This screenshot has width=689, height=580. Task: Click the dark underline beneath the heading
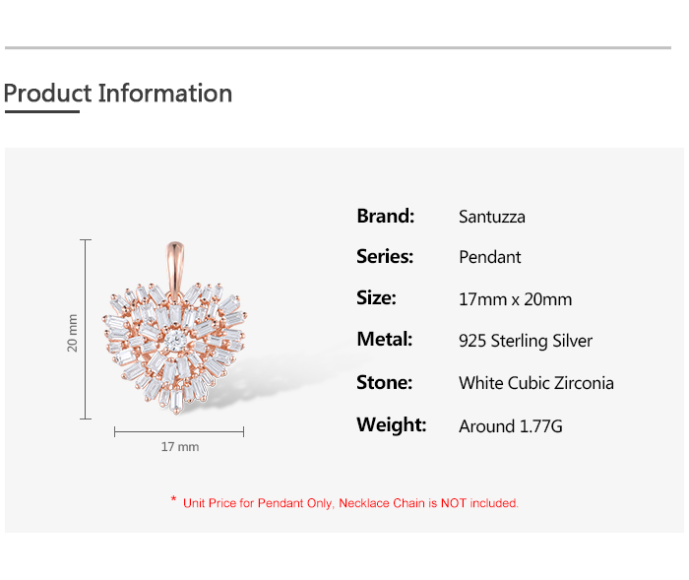coord(41,112)
